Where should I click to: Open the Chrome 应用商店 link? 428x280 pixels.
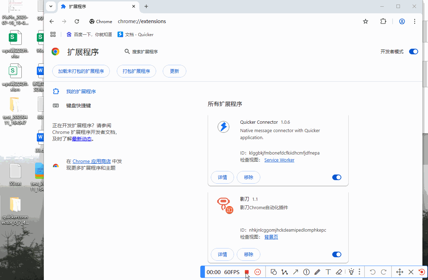click(x=92, y=161)
